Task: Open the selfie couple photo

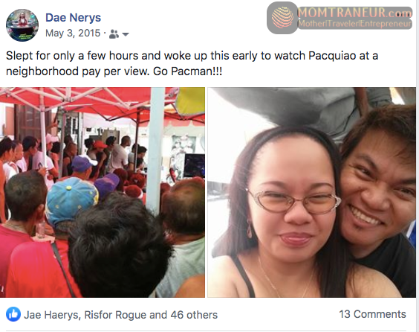Action: [312, 192]
